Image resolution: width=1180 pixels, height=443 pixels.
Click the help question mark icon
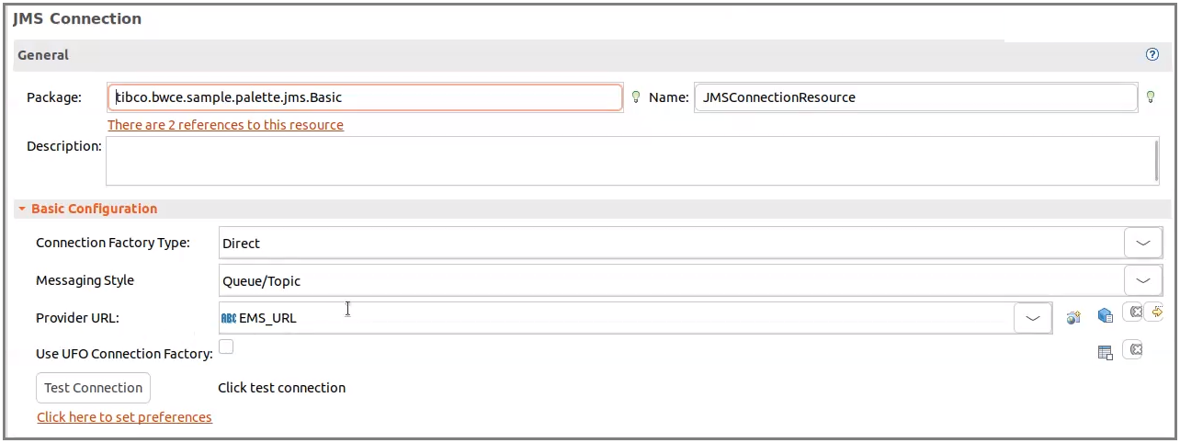tap(1152, 55)
